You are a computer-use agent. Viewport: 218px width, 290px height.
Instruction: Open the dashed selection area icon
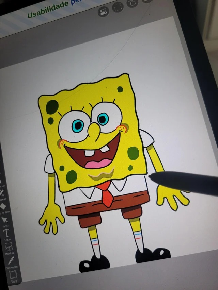[x=118, y=7]
